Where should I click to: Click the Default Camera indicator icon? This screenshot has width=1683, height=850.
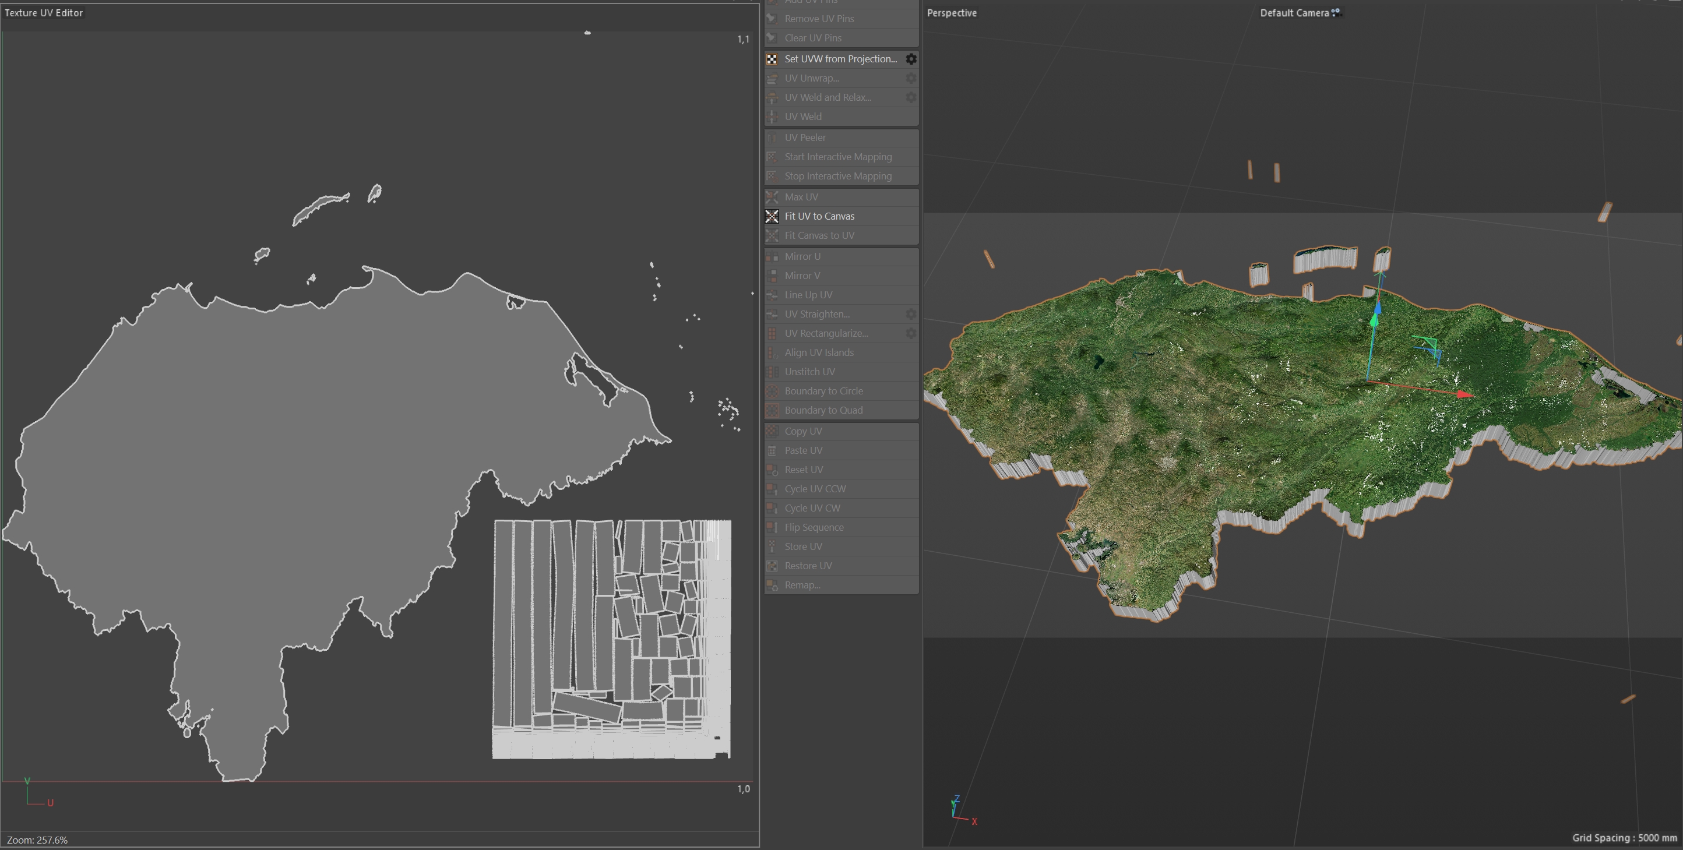(1336, 12)
